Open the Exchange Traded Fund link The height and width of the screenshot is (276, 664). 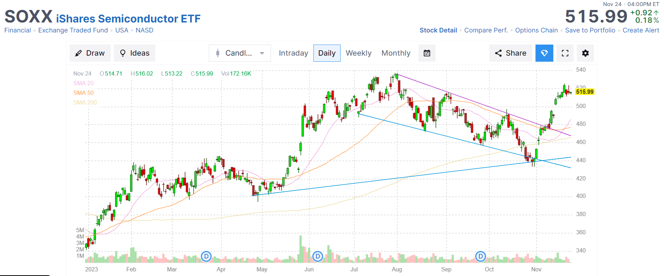[x=73, y=30]
